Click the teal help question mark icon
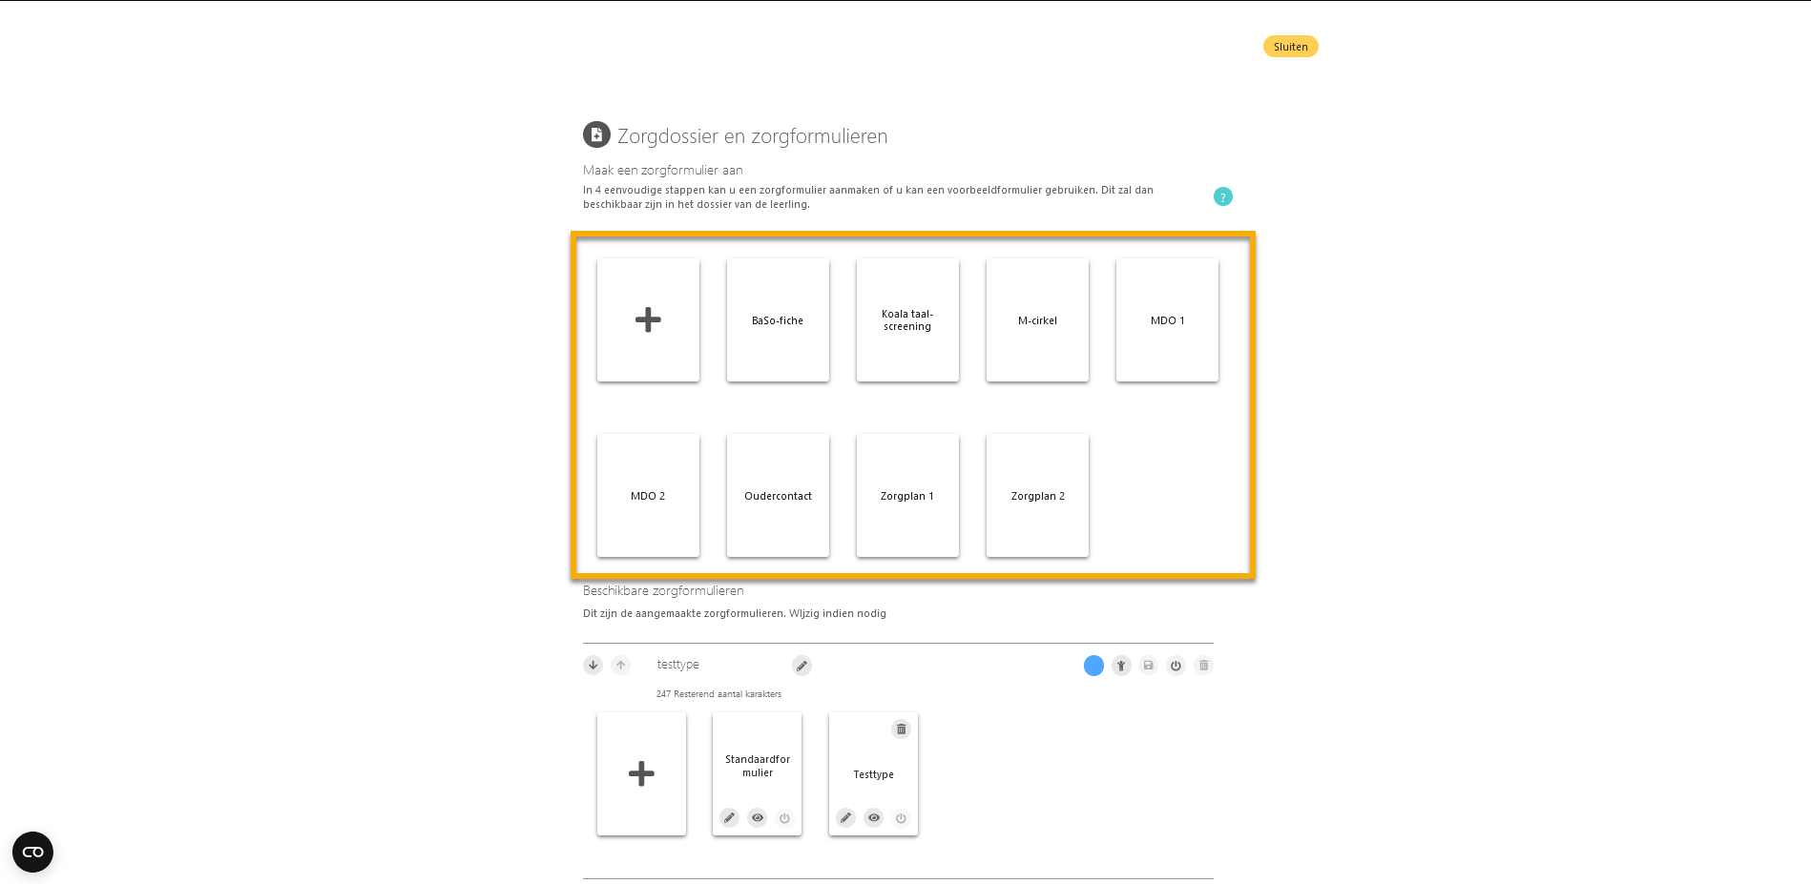 point(1222,196)
